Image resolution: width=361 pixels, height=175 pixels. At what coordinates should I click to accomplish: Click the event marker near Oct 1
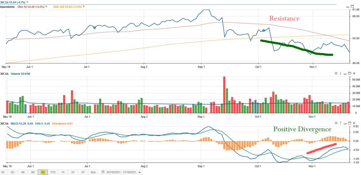tap(264, 31)
